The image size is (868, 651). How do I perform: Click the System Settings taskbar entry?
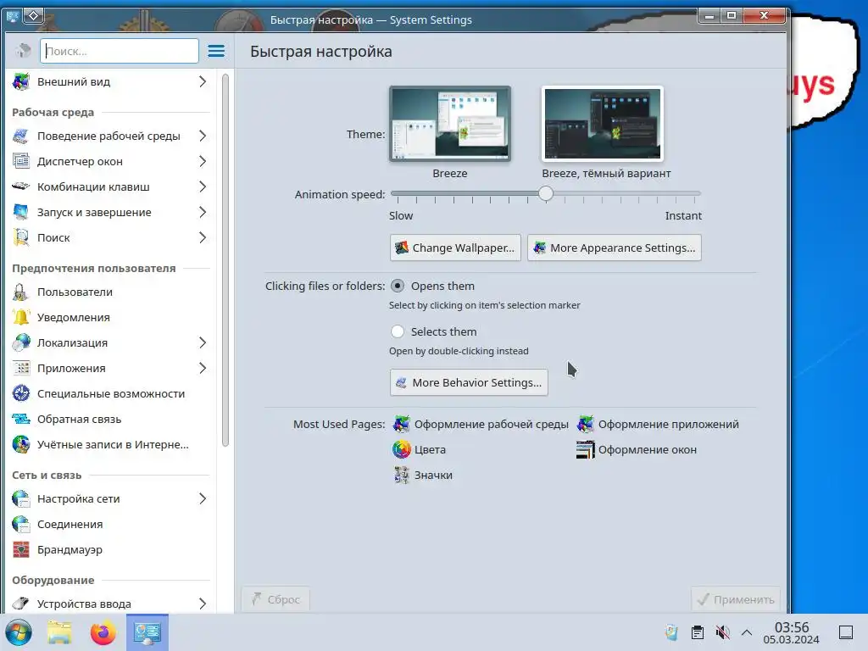147,632
